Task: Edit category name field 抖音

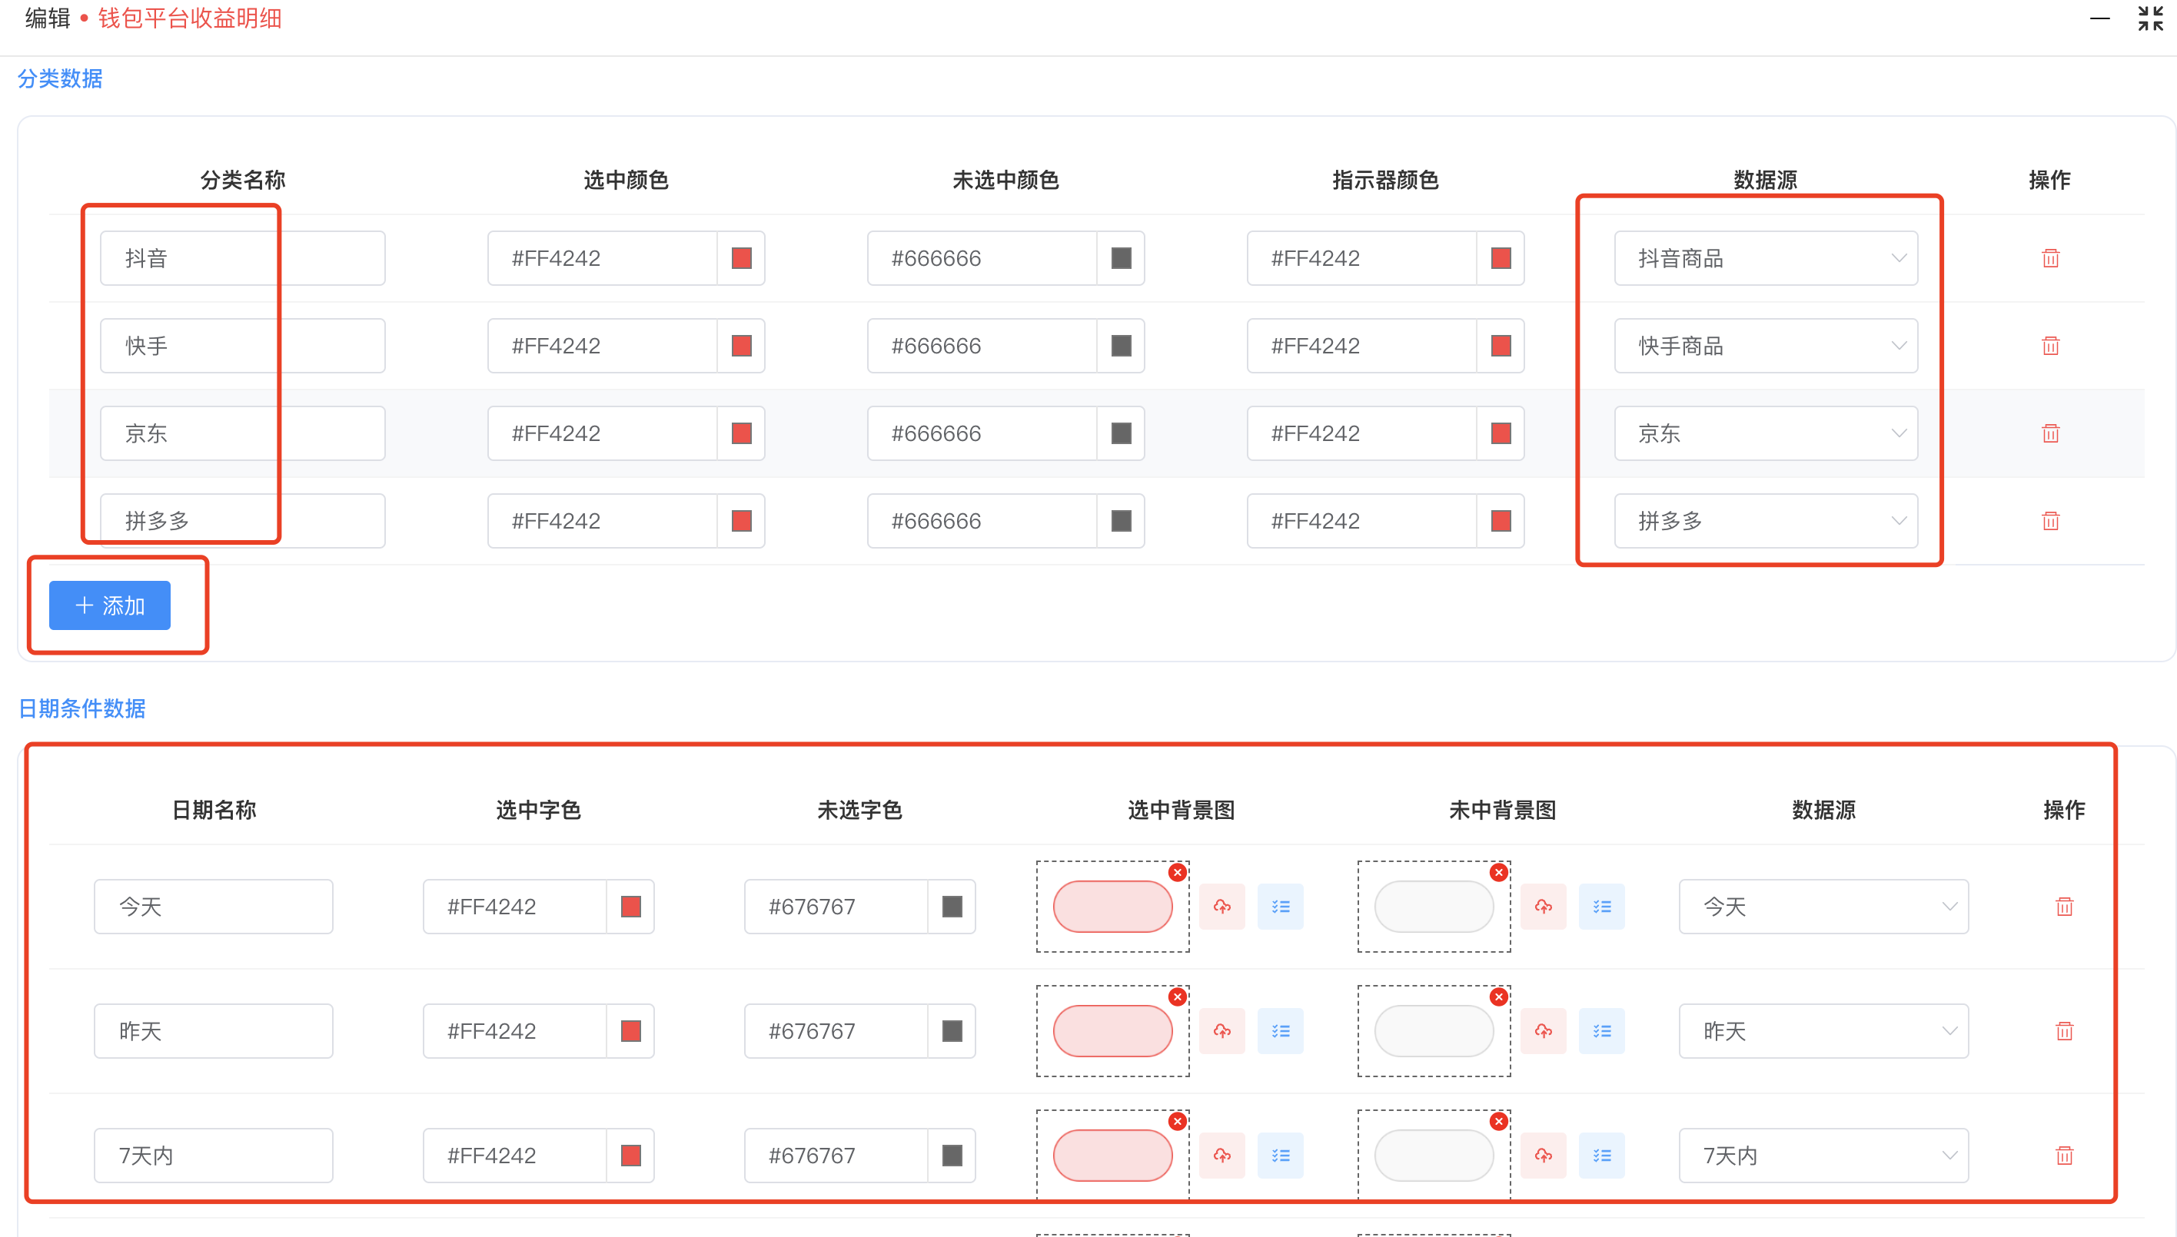Action: [242, 258]
